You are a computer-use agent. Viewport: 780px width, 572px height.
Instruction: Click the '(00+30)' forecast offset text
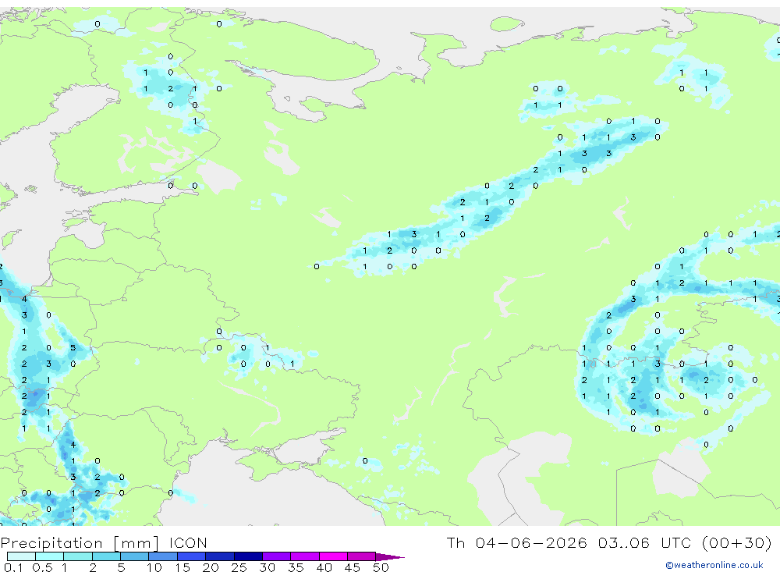[x=737, y=542]
